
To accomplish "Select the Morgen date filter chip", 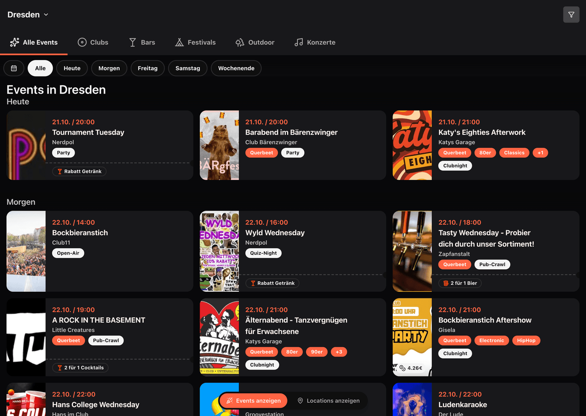I will [109, 68].
